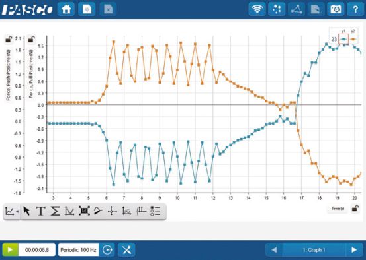Click the delete page icon
The height and width of the screenshot is (260, 366).
click(x=108, y=9)
